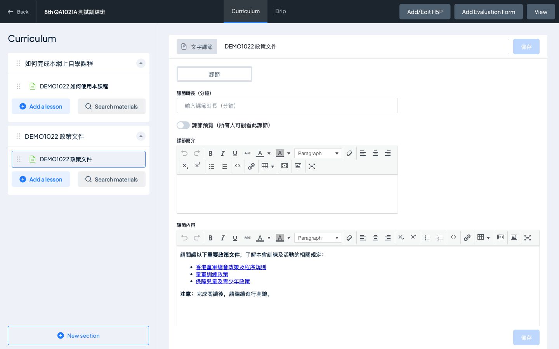This screenshot has height=349, width=559.
Task: Enable the 課節預覽 preview toggle
Action: tap(183, 125)
